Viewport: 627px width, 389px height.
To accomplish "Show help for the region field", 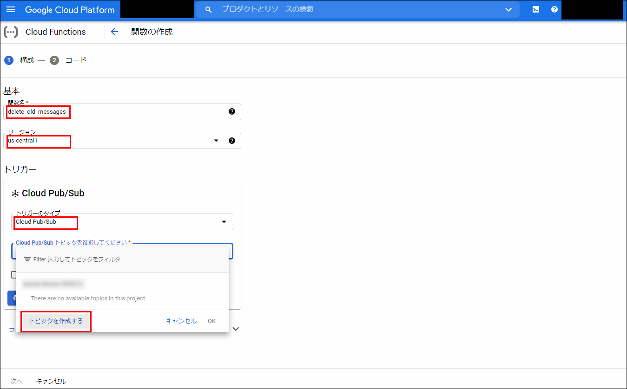I will click(x=232, y=141).
